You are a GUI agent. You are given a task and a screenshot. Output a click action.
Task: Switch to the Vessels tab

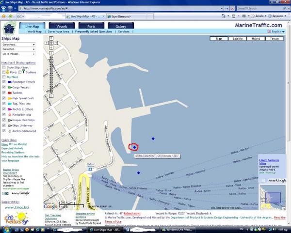pos(62,26)
